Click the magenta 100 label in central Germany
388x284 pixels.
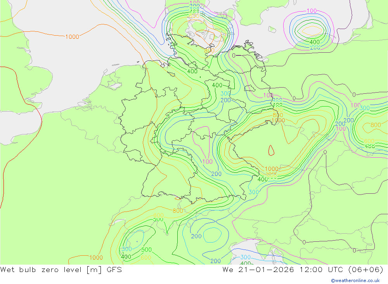(x=207, y=162)
